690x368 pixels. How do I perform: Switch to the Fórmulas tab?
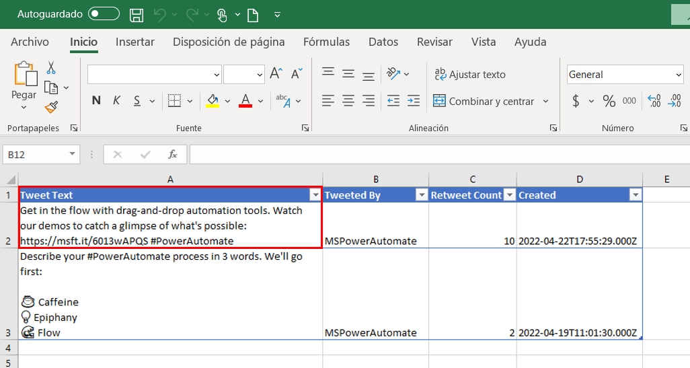[x=326, y=42]
